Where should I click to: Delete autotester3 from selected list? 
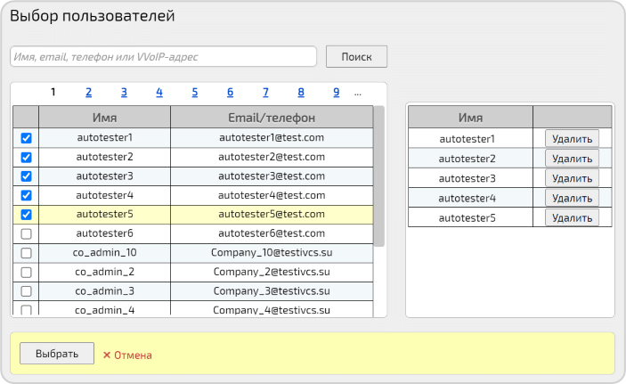(572, 178)
